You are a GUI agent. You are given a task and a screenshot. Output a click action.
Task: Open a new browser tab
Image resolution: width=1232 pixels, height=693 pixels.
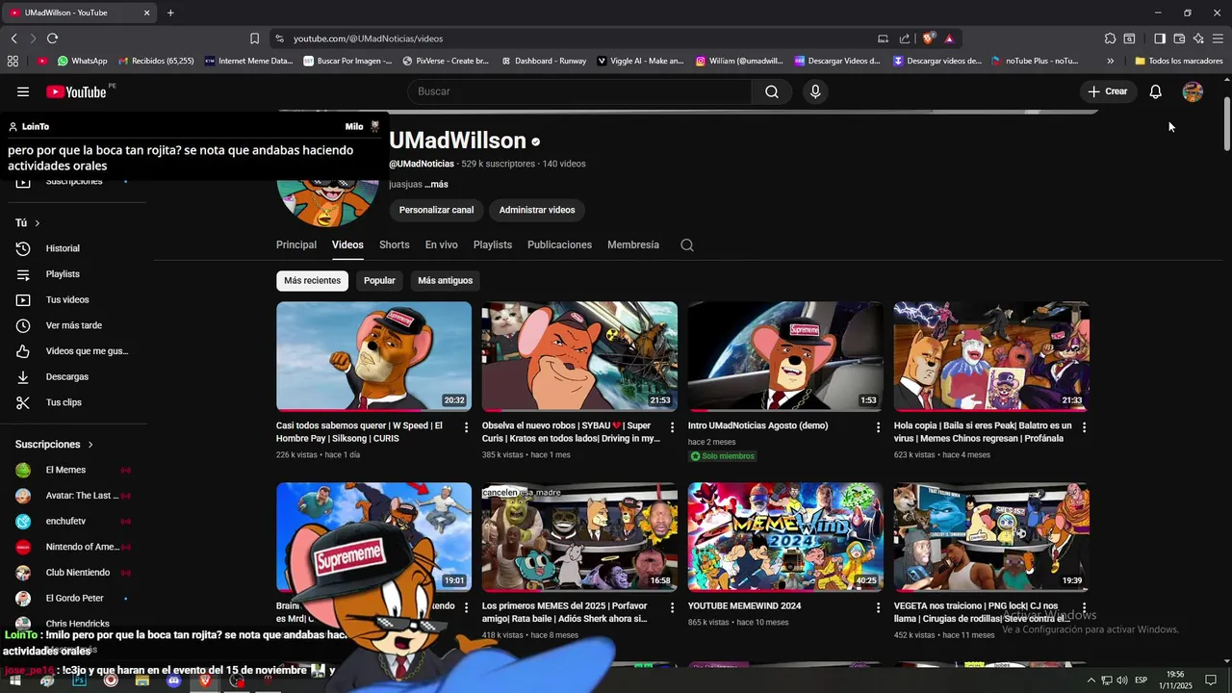pyautogui.click(x=170, y=13)
